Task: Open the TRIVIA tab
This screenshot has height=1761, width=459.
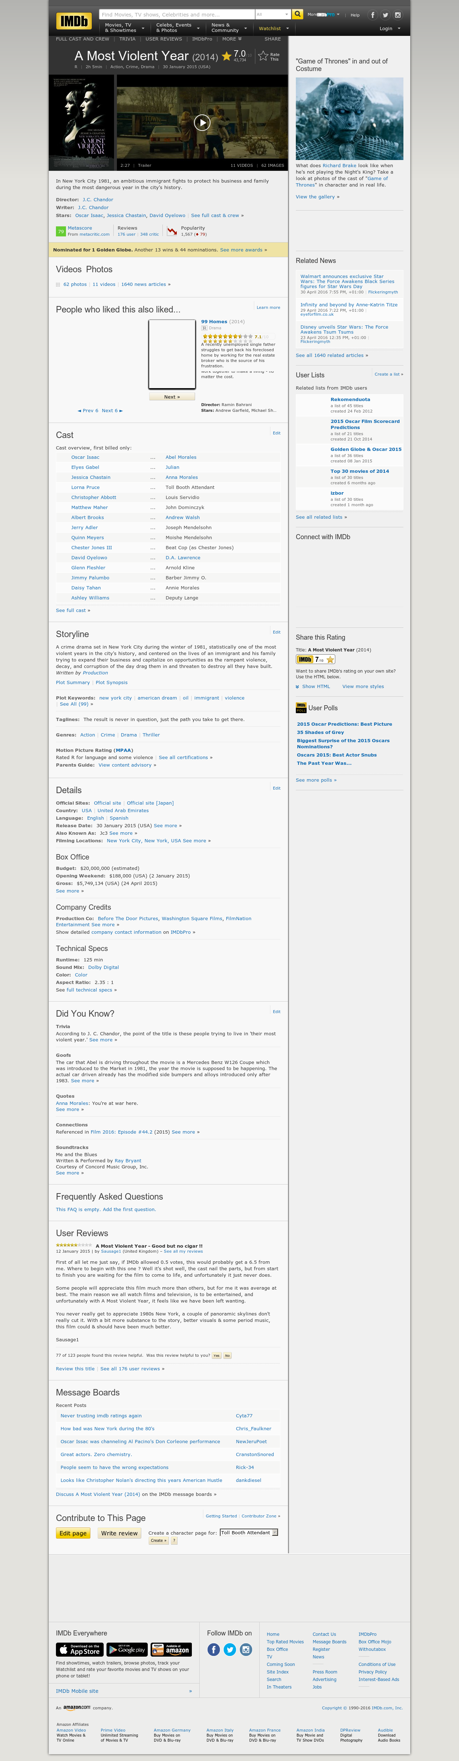Action: [x=128, y=39]
